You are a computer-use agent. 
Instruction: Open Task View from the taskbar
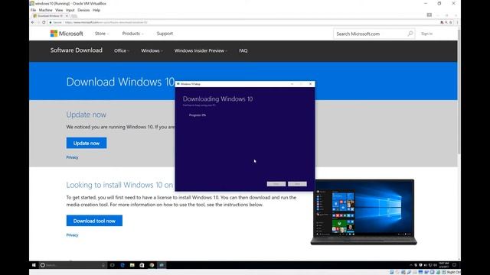(113, 265)
